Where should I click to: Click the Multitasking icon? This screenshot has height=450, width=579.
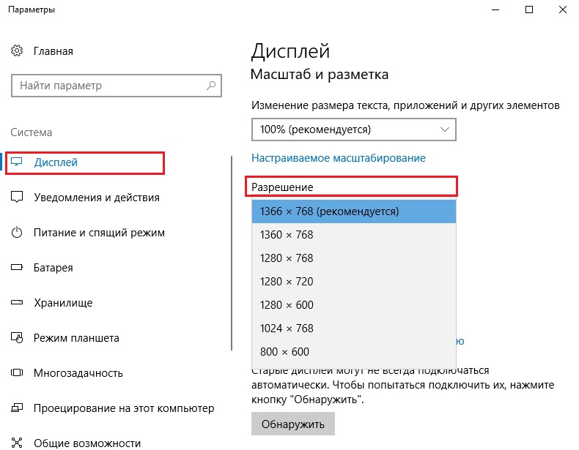click(x=17, y=372)
